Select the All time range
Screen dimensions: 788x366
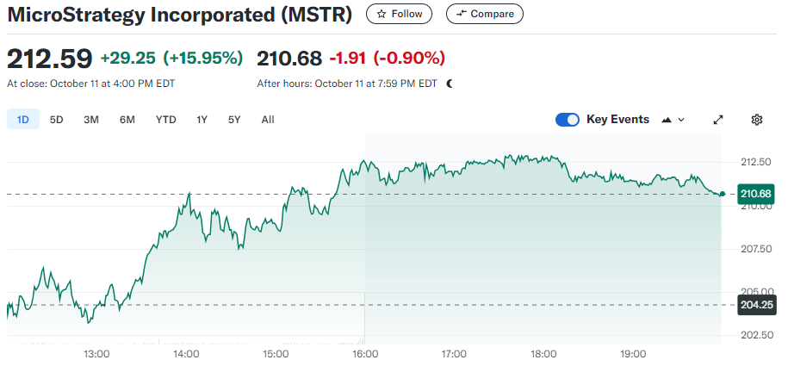pos(268,120)
